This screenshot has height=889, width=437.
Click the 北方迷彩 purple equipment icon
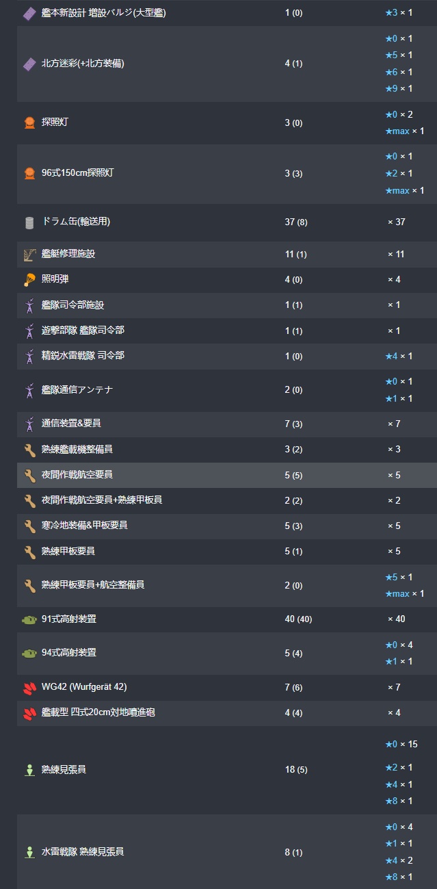click(29, 64)
